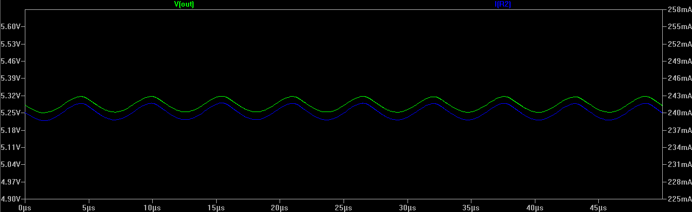Click the 5.60V left axis tick label
The width and height of the screenshot is (692, 212).
tap(10, 26)
